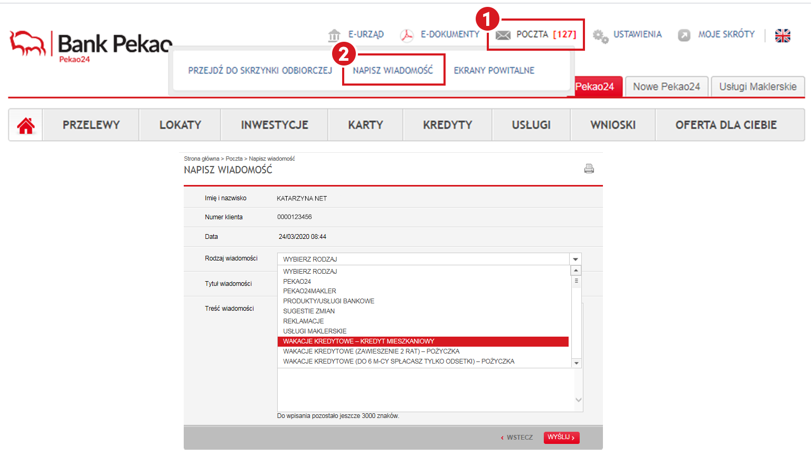
Task: Switch to the Usługi Maklerskie tab
Action: tap(757, 87)
